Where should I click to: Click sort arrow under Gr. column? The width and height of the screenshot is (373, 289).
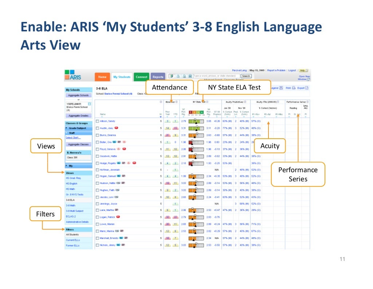161,117
